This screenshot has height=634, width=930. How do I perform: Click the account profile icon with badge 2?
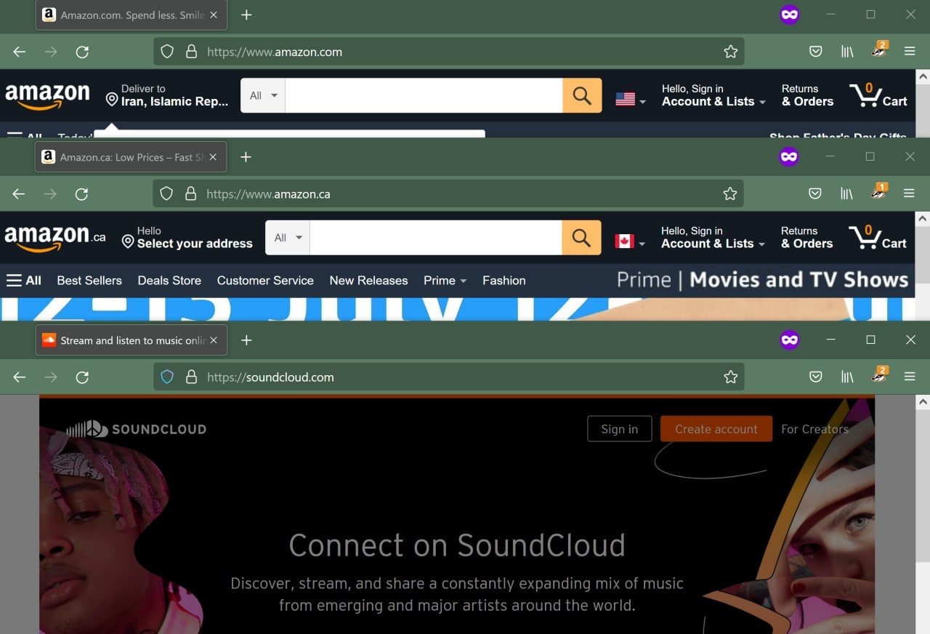tap(879, 51)
